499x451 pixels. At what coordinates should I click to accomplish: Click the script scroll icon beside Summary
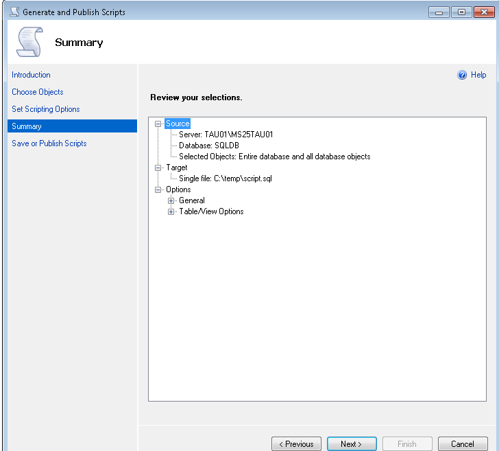click(29, 43)
